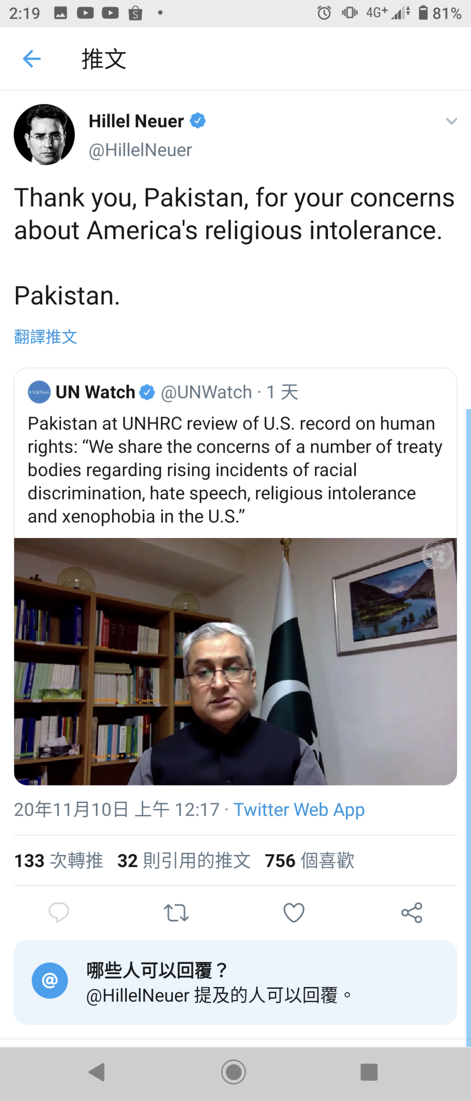
Task: Retweet using the retweet arrows icon
Action: pos(176,913)
